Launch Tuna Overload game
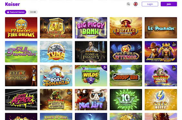Screen dimensions: 182x120 [x=56, y=52]
